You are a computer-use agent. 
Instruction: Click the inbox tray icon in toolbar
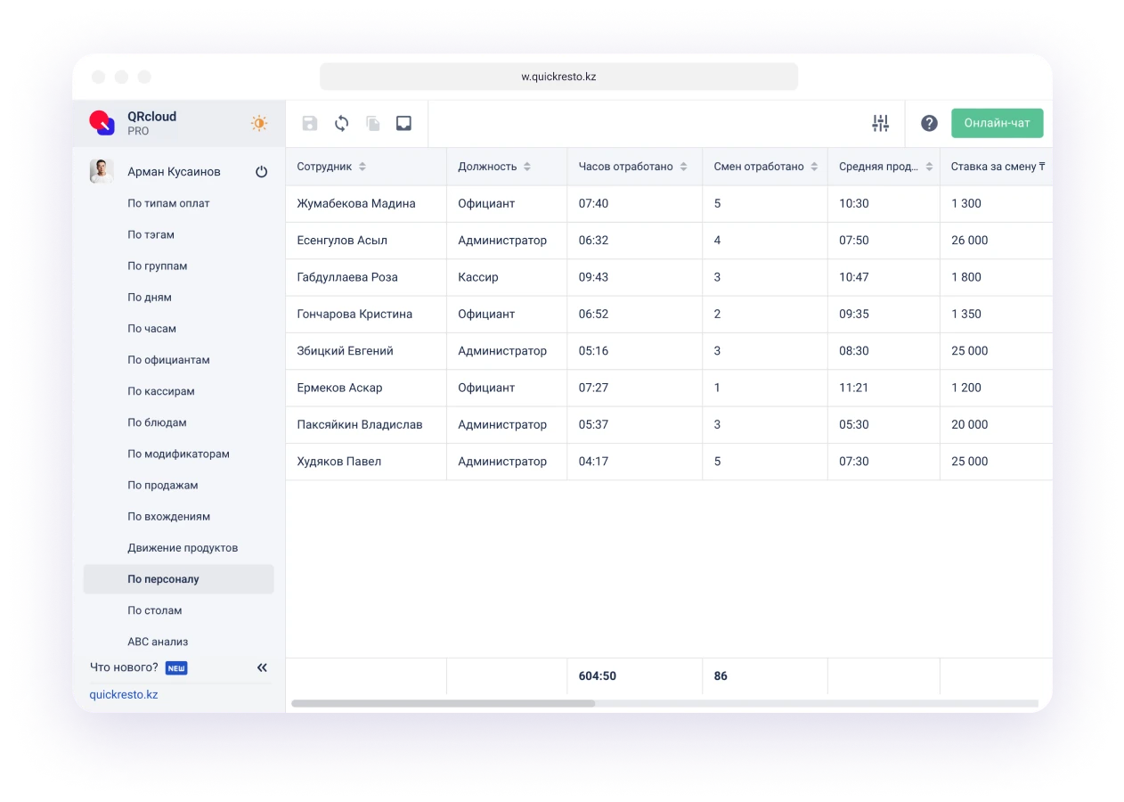tap(403, 124)
